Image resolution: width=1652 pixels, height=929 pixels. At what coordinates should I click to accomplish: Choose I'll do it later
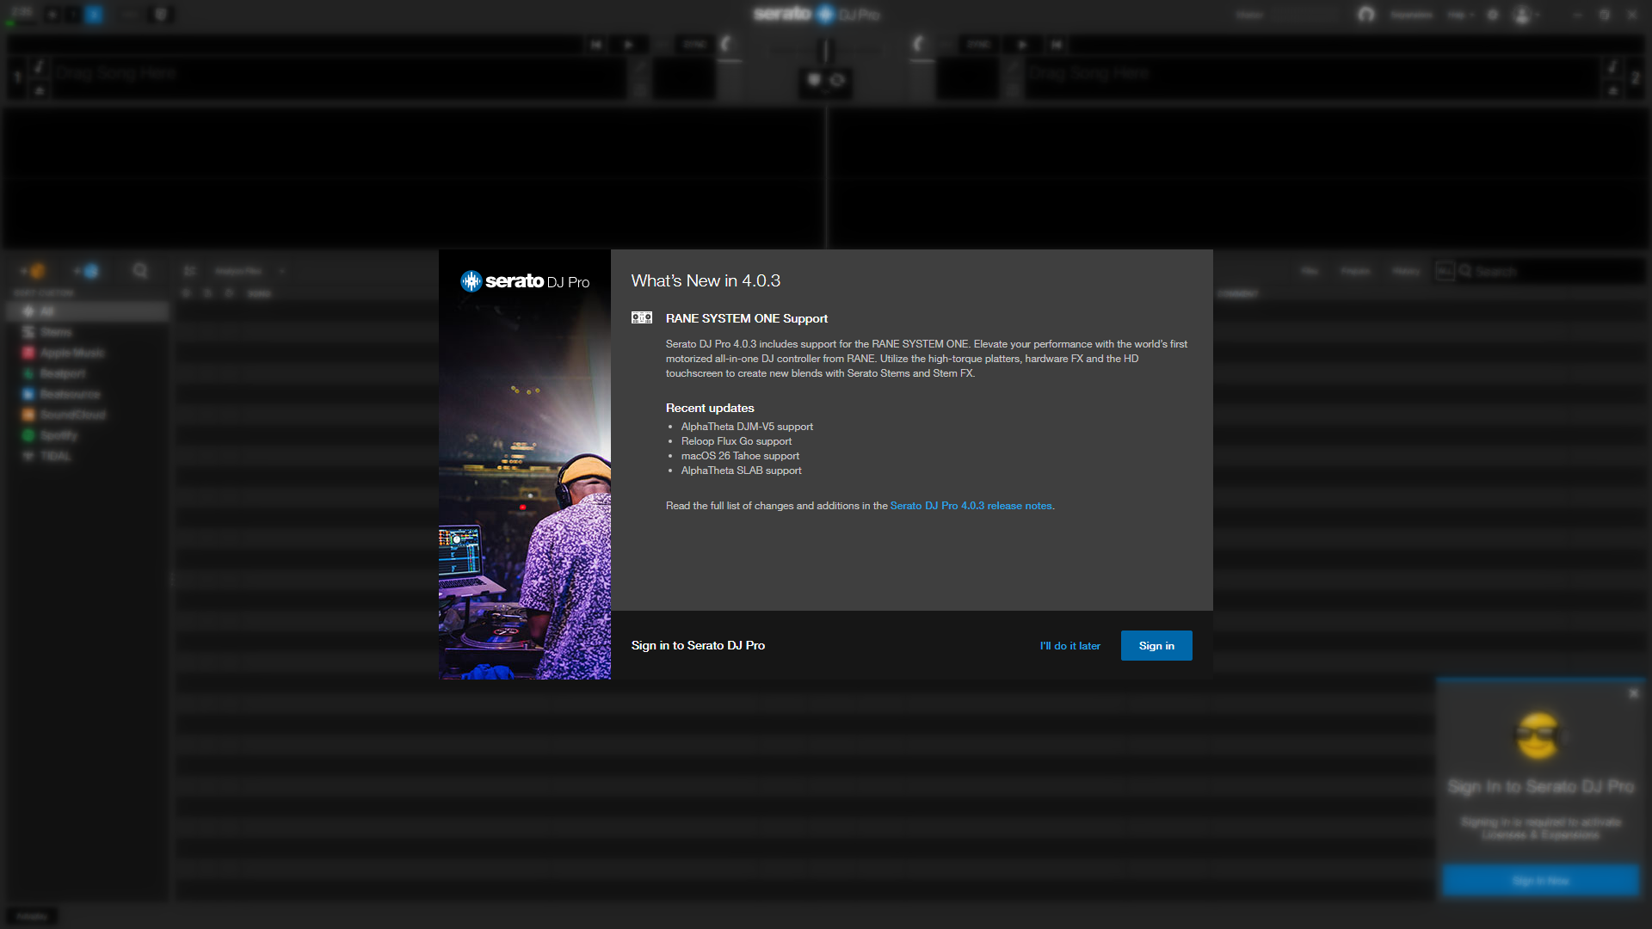click(x=1069, y=646)
